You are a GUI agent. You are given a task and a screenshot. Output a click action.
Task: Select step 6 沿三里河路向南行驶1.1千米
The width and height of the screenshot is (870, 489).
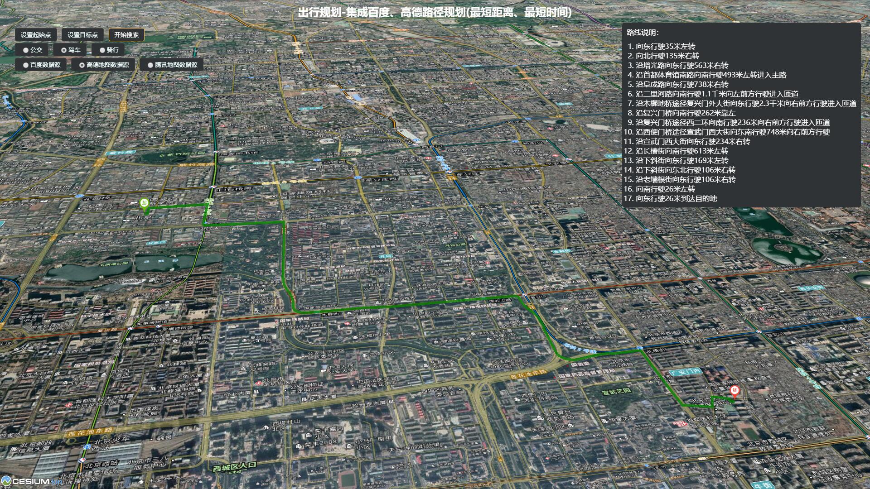[x=717, y=94]
